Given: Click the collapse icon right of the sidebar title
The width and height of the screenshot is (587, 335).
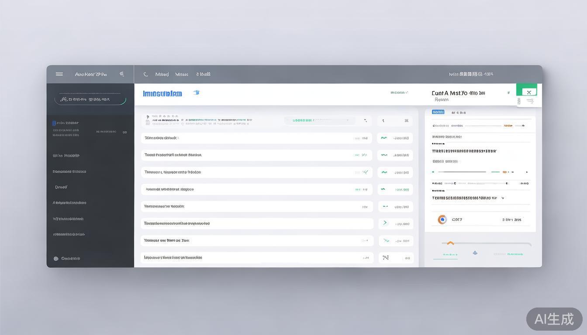Looking at the screenshot, I should click(122, 74).
